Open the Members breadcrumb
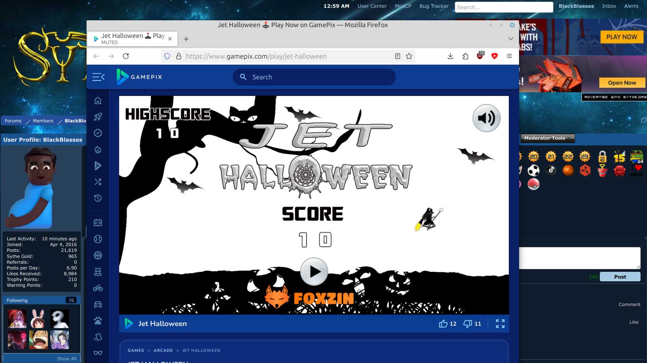The image size is (647, 363). pos(43,121)
